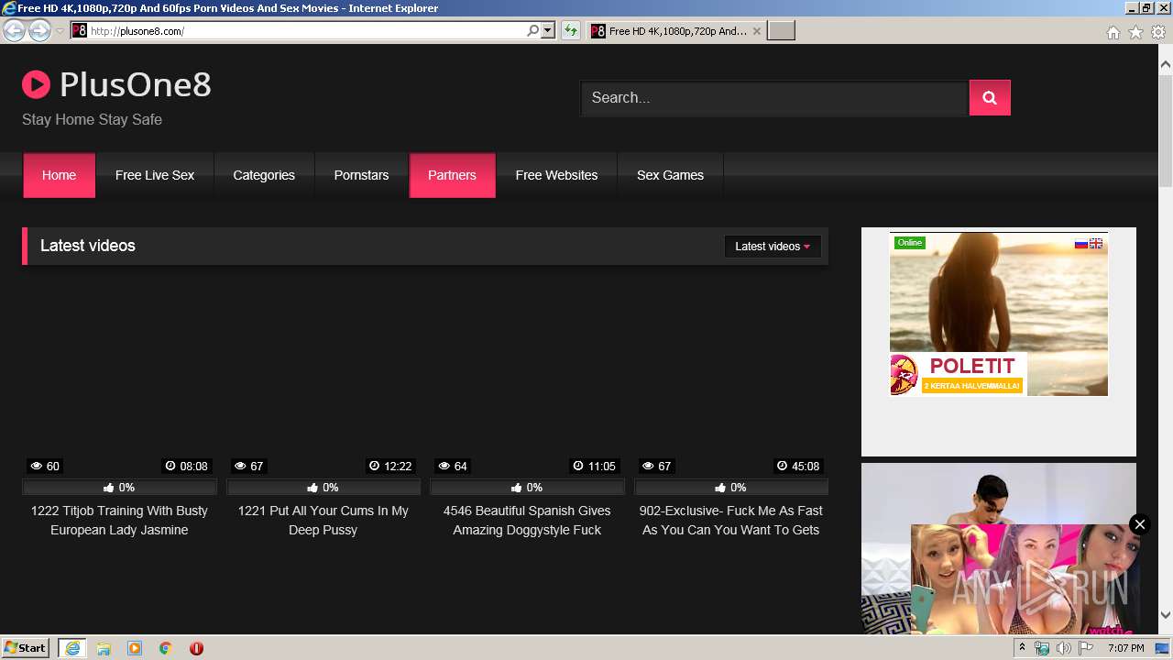Image resolution: width=1173 pixels, height=660 pixels.
Task: Click the rating bar under the 08:08 video
Action: click(119, 488)
